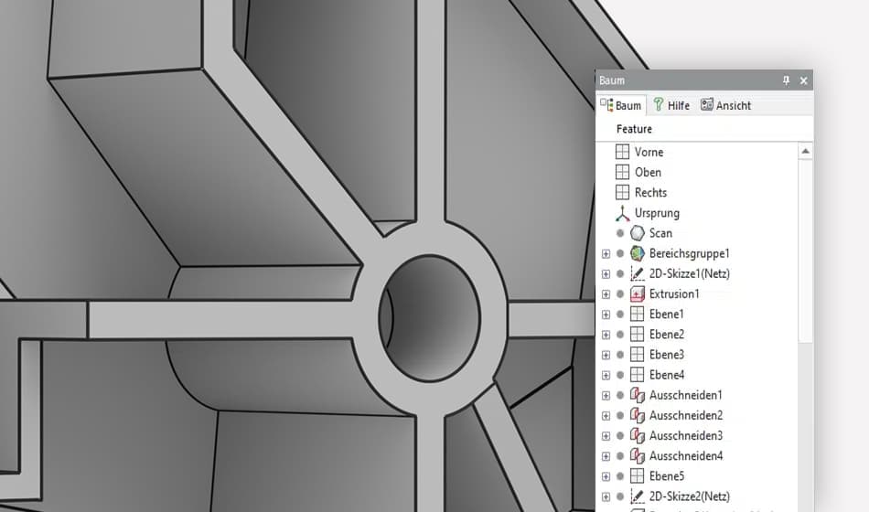Pin the Baum panel
Screen dimensions: 869x512
[786, 80]
